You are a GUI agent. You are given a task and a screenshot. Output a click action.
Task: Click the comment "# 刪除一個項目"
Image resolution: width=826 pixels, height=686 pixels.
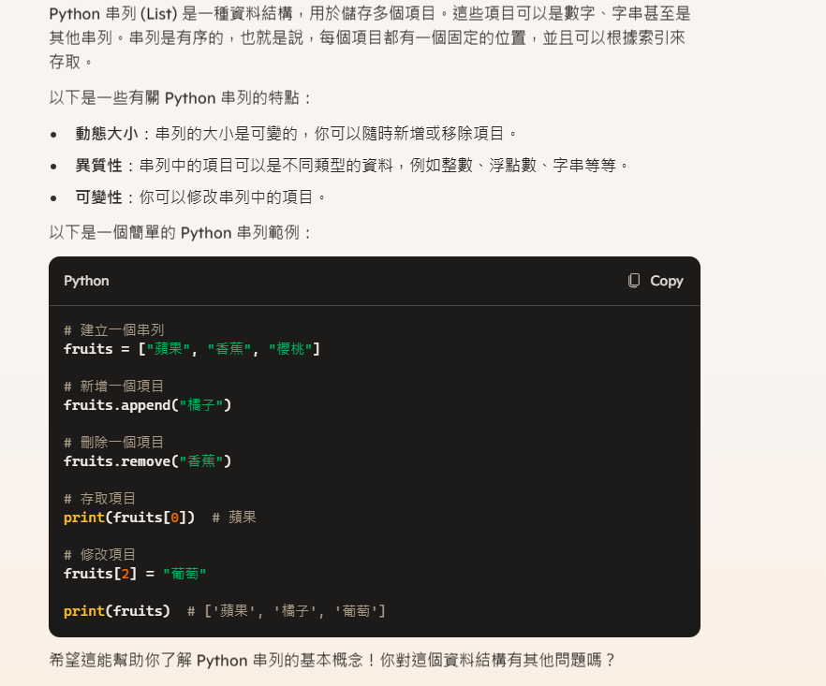tap(113, 443)
